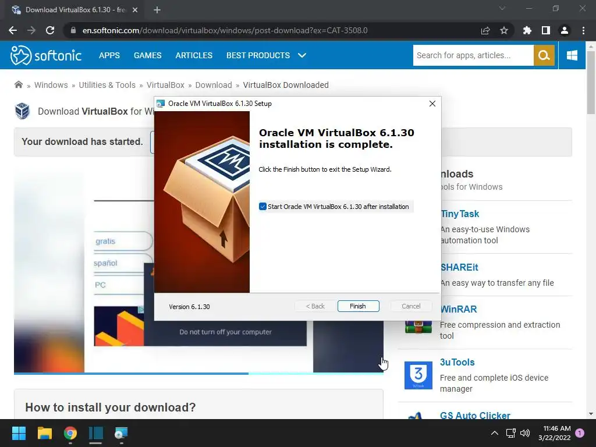
Task: Open Download breadcrumb link
Action: [213, 85]
